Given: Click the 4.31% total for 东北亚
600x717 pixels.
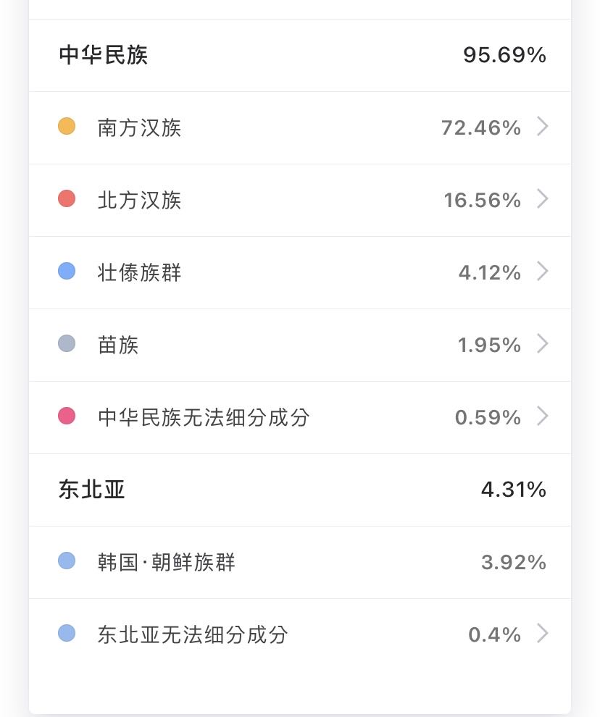Looking at the screenshot, I should pos(513,490).
